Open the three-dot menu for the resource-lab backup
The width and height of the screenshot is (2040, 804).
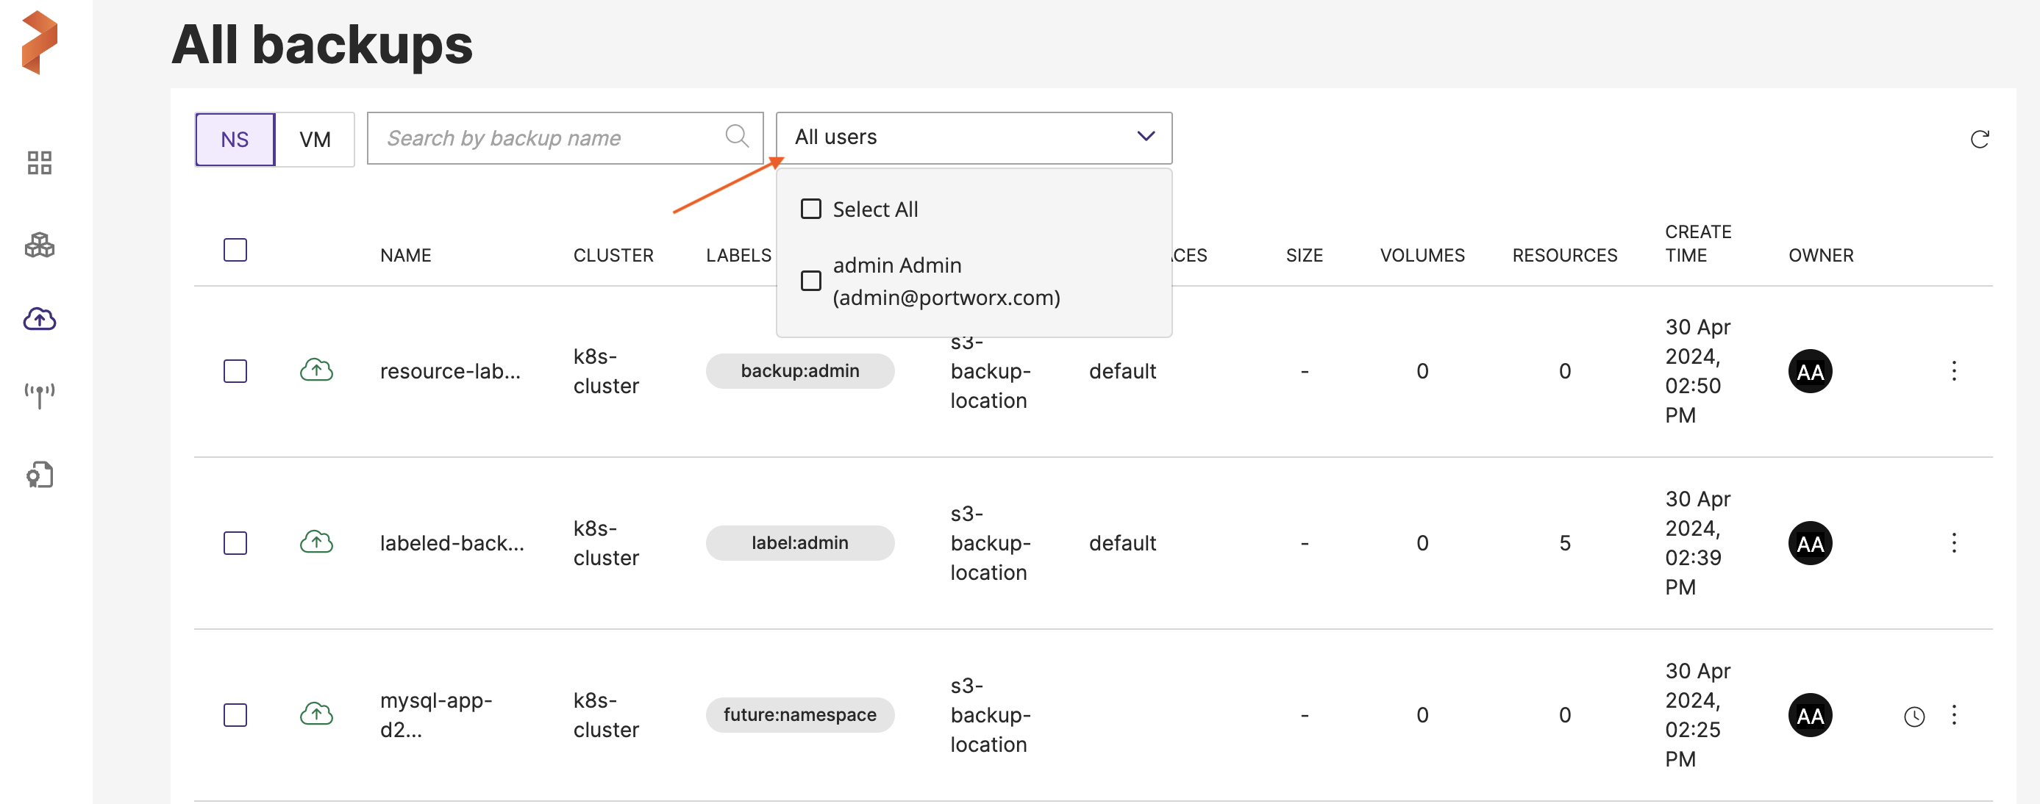(1954, 371)
